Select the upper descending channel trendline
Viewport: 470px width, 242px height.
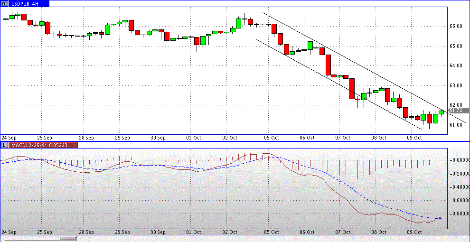364,67
